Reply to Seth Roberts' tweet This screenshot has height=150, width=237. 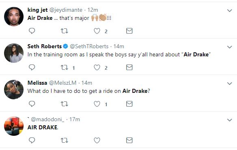(32, 67)
